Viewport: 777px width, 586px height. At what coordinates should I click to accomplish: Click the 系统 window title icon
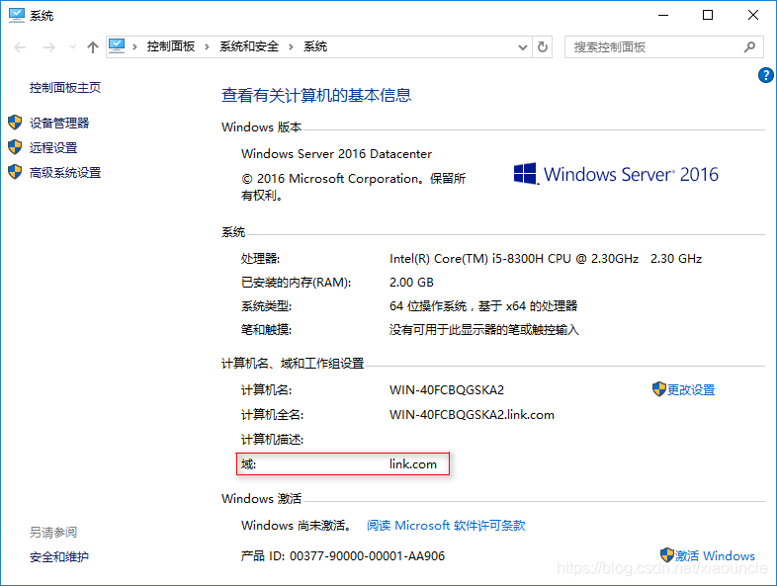click(17, 16)
